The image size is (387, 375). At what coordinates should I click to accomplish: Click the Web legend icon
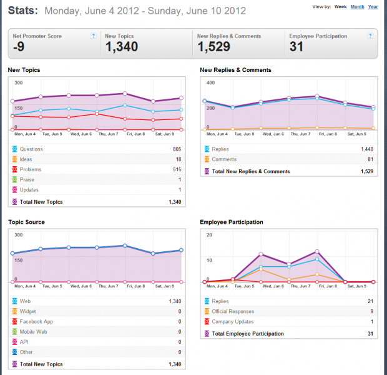(x=15, y=301)
